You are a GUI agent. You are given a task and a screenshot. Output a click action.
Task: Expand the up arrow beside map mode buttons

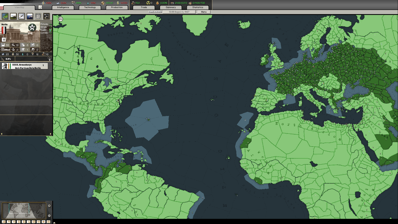click(54, 223)
